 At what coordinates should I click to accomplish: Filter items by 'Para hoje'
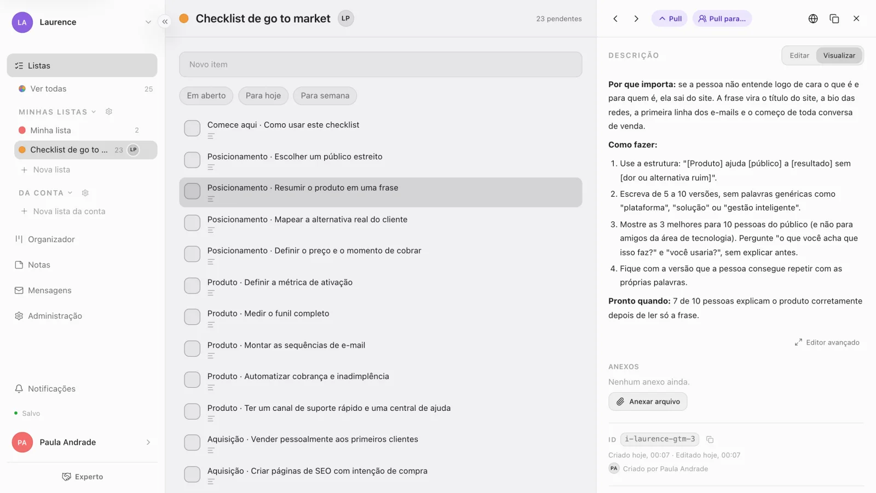click(x=263, y=96)
